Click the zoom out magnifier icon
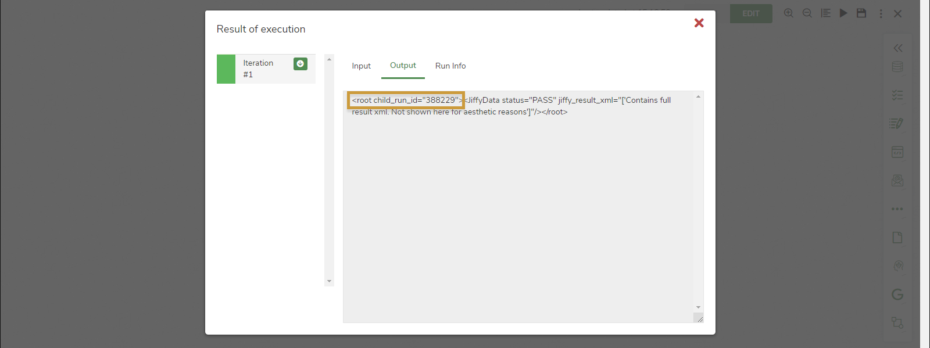The width and height of the screenshot is (930, 348). pyautogui.click(x=807, y=13)
